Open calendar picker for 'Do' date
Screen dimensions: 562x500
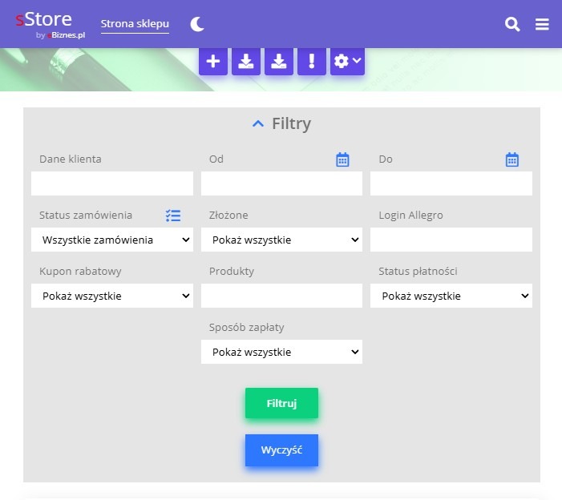click(512, 159)
